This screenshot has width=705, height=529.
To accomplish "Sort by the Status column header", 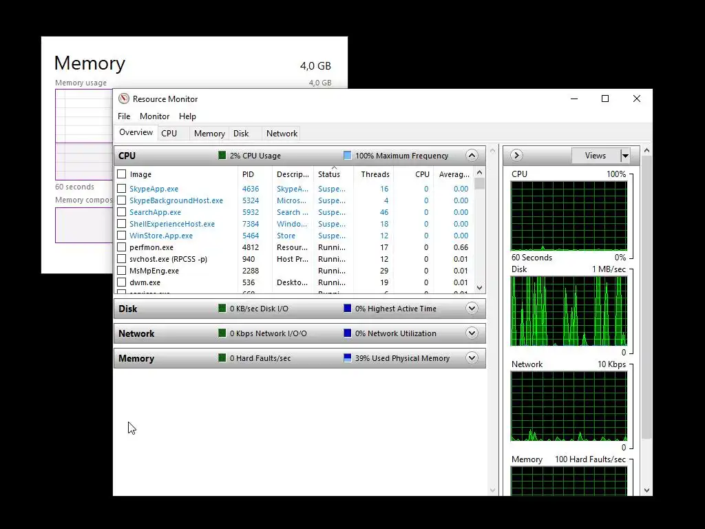I will 333,174.
